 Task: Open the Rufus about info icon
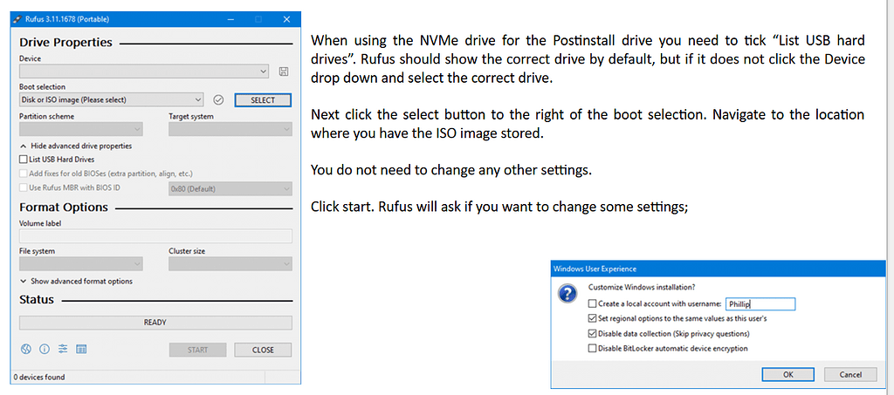[44, 350]
